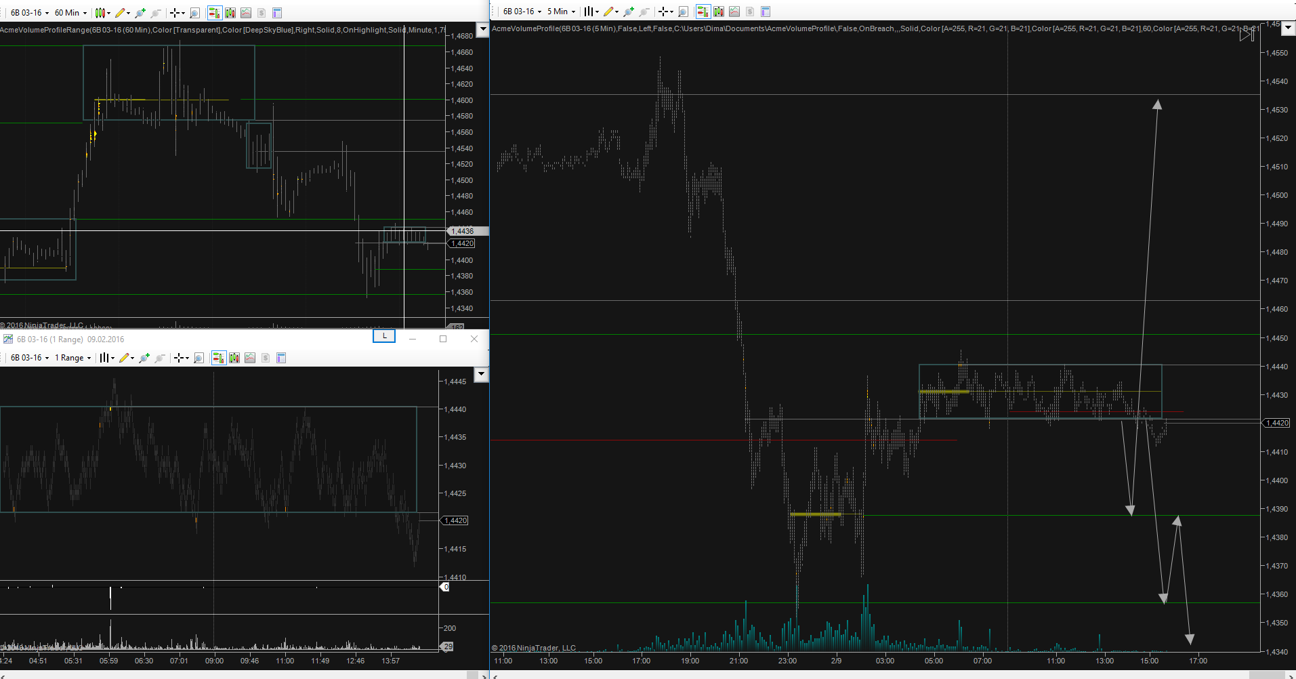
Task: Expand indicator label dropdown arrow in 60 Min chart
Action: click(483, 29)
